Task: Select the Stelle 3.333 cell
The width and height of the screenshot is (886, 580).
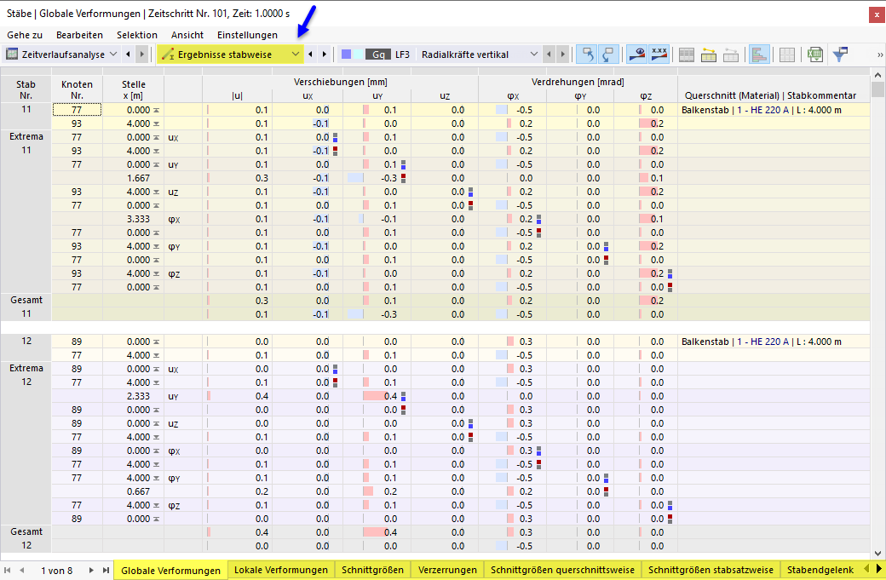Action: [x=134, y=219]
